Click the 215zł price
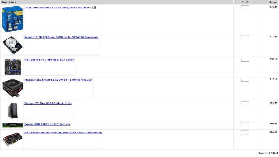 tap(273, 79)
